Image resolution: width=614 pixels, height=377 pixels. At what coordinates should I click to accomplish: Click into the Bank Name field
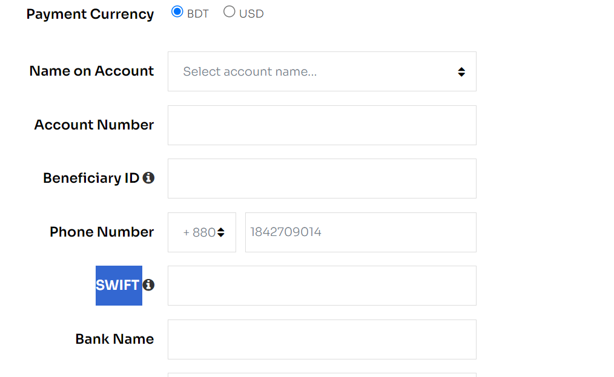[x=322, y=339]
